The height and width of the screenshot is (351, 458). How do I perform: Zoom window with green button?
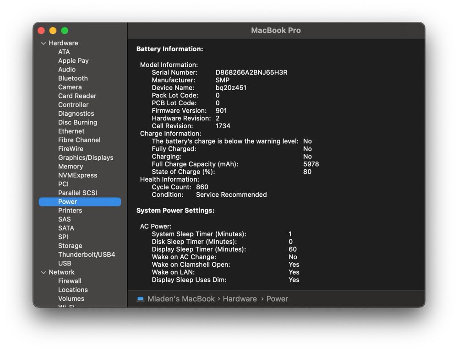pos(65,31)
